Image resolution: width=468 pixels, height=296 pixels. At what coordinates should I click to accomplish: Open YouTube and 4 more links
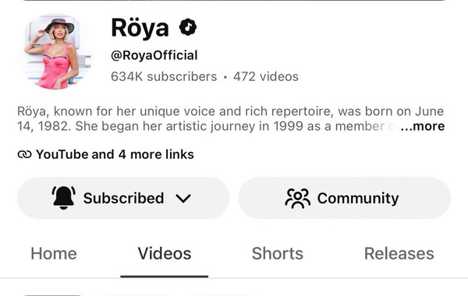pos(105,154)
